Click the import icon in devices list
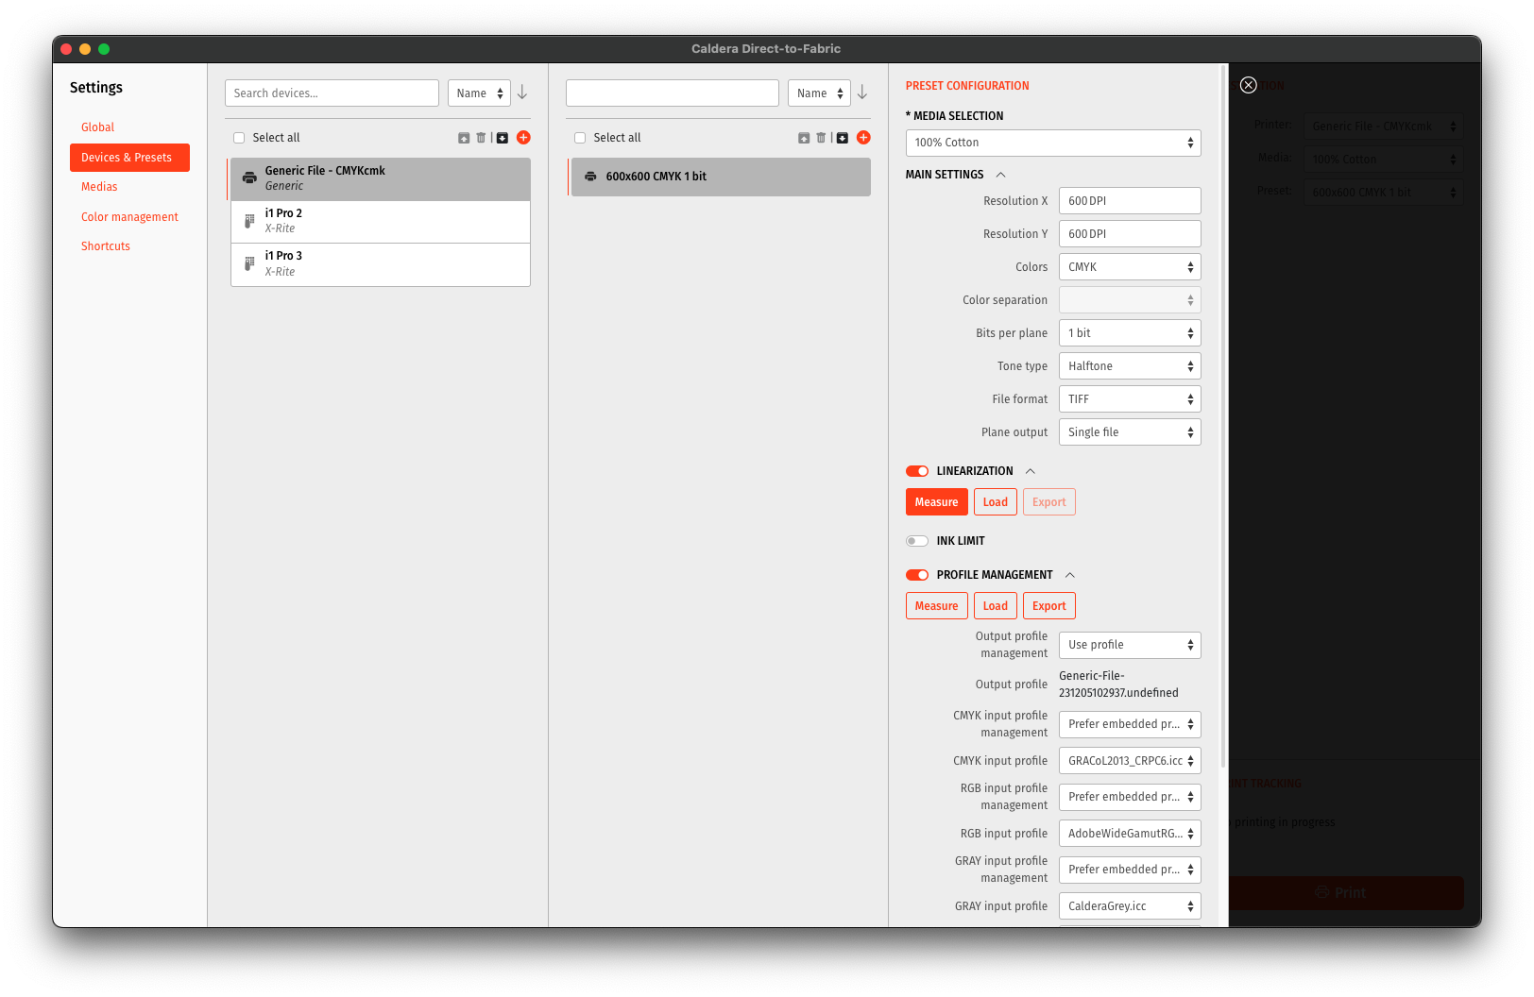Viewport: 1534px width, 997px height. click(503, 138)
